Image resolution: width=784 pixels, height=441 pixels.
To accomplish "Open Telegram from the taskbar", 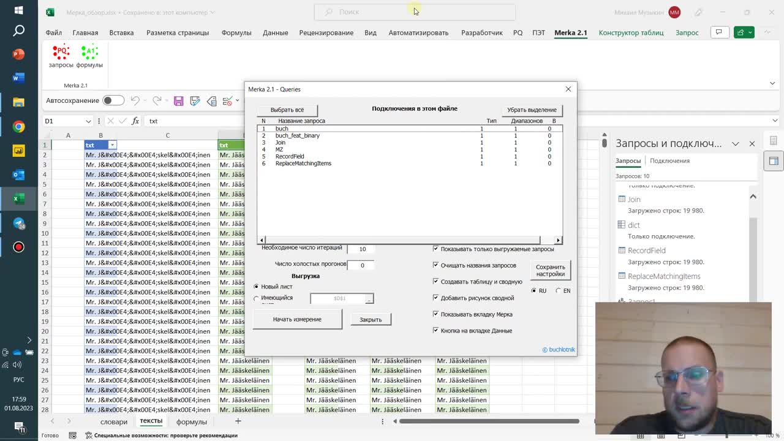I will 18,224.
